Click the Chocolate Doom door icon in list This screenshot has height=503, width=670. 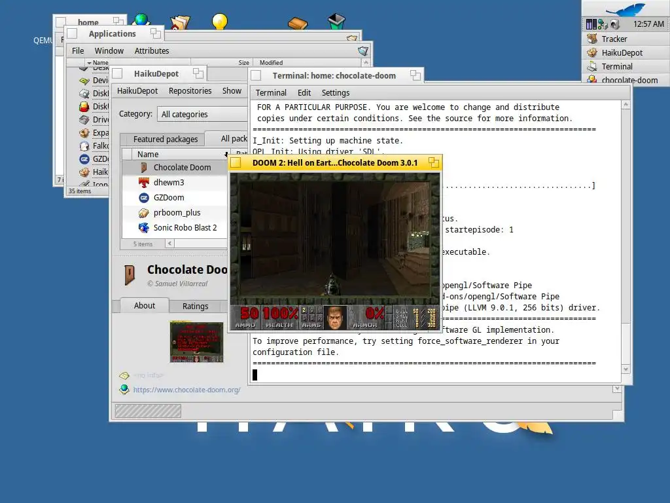[x=144, y=168]
